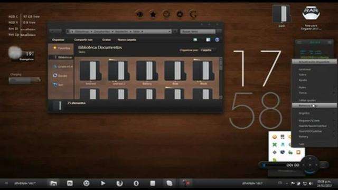The image size is (338, 190).
Task: Open the Compartir con dropdown
Action: coord(83,40)
